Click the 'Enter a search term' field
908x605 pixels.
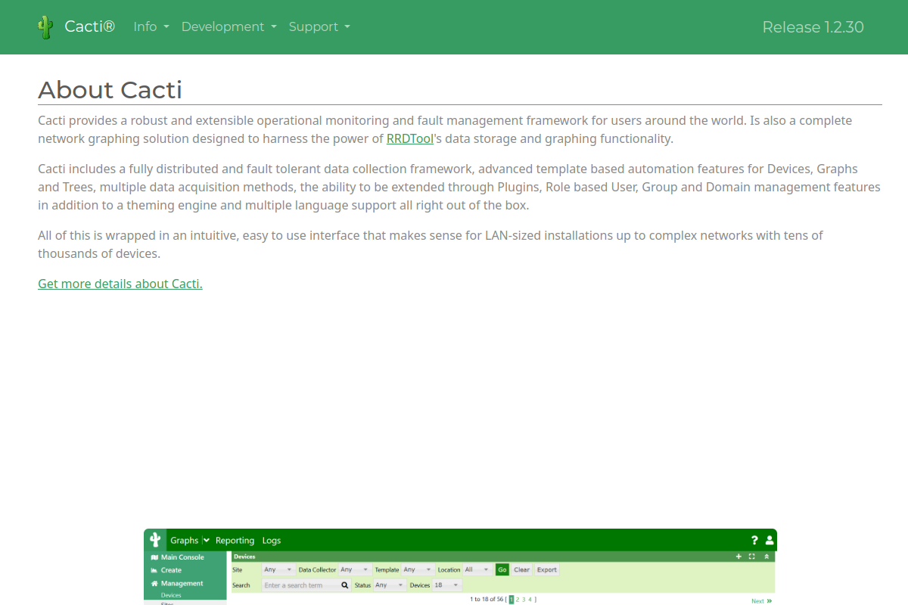300,585
